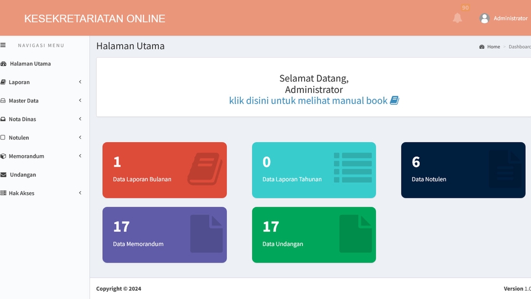Expand the Laporan menu chevron
The width and height of the screenshot is (531, 299).
pyautogui.click(x=80, y=82)
